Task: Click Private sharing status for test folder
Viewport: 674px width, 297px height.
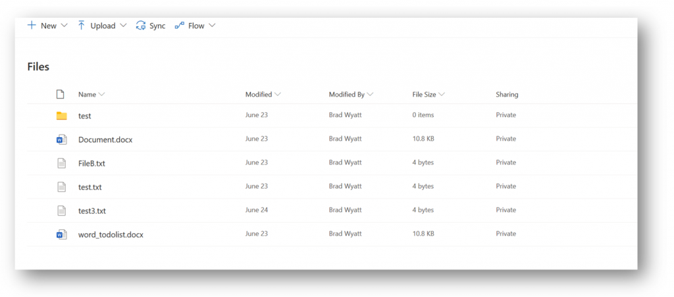Action: tap(506, 115)
